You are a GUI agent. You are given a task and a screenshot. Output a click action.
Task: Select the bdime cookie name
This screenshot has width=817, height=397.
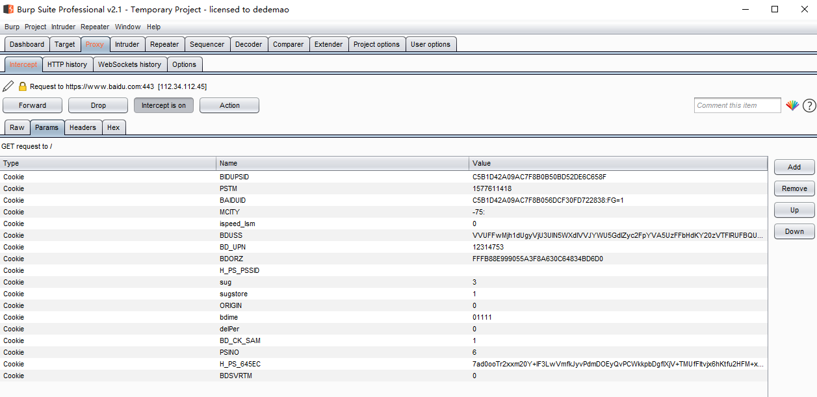(x=229, y=317)
